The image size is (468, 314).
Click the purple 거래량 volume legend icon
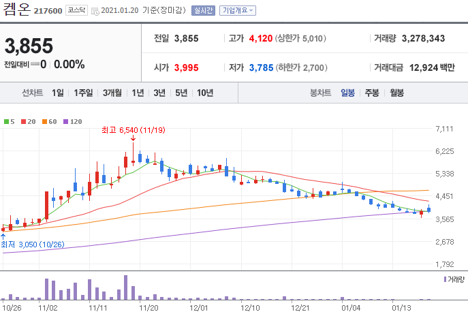click(x=445, y=279)
